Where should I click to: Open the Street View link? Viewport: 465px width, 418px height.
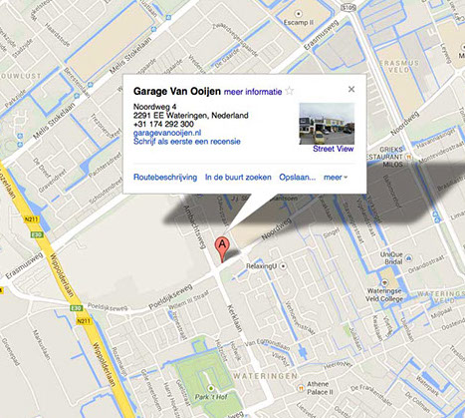point(334,149)
